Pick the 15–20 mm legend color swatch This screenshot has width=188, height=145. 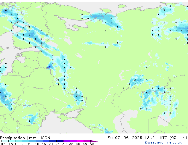tap(46, 141)
